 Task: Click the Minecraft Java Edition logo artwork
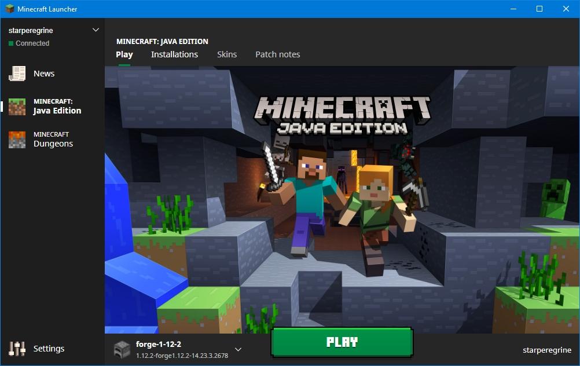point(342,115)
